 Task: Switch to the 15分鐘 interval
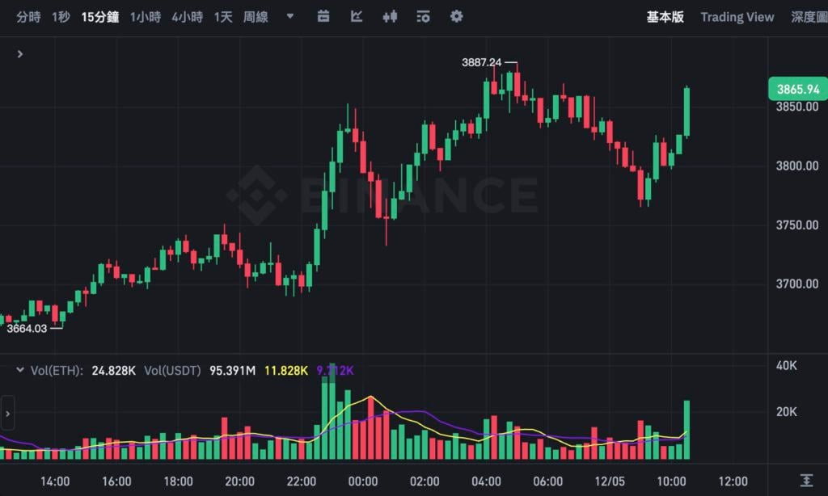[100, 17]
